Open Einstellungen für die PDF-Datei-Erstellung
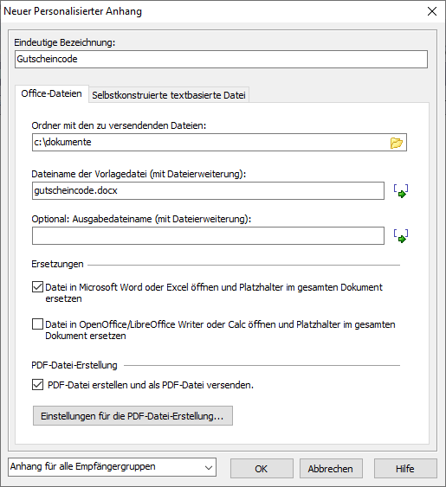Screen dimensions: 446x487 pyautogui.click(x=133, y=415)
